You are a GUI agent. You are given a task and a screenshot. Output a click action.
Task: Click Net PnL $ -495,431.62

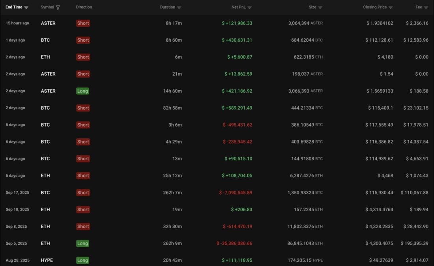point(238,125)
